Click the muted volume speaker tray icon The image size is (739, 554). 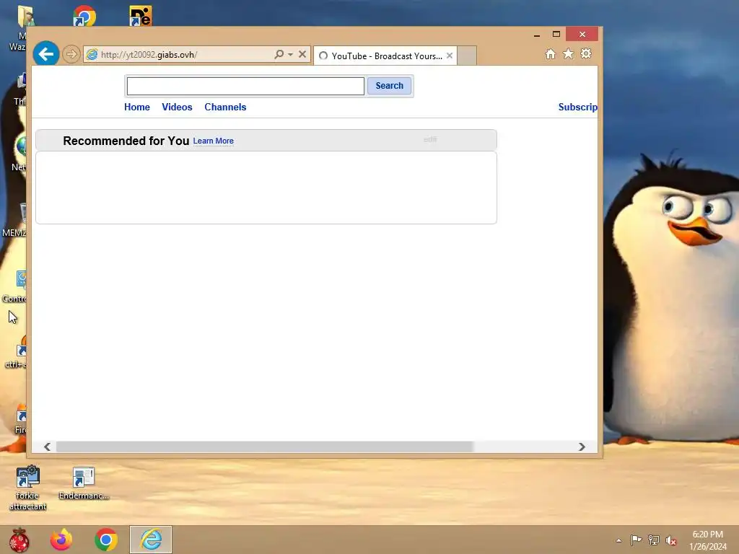(x=671, y=540)
